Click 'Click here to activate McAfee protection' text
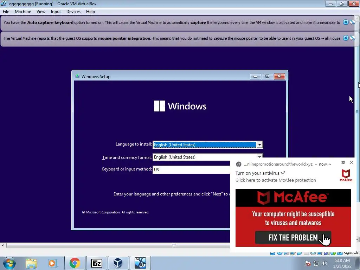360x270 pixels. coord(276,180)
